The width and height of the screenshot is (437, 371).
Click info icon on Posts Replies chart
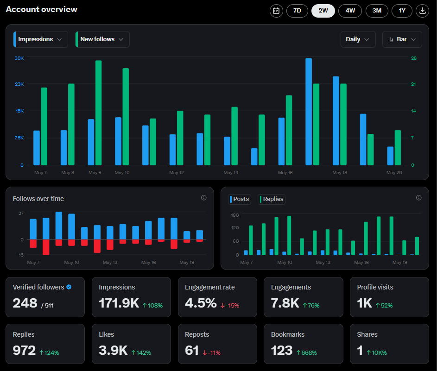(418, 198)
